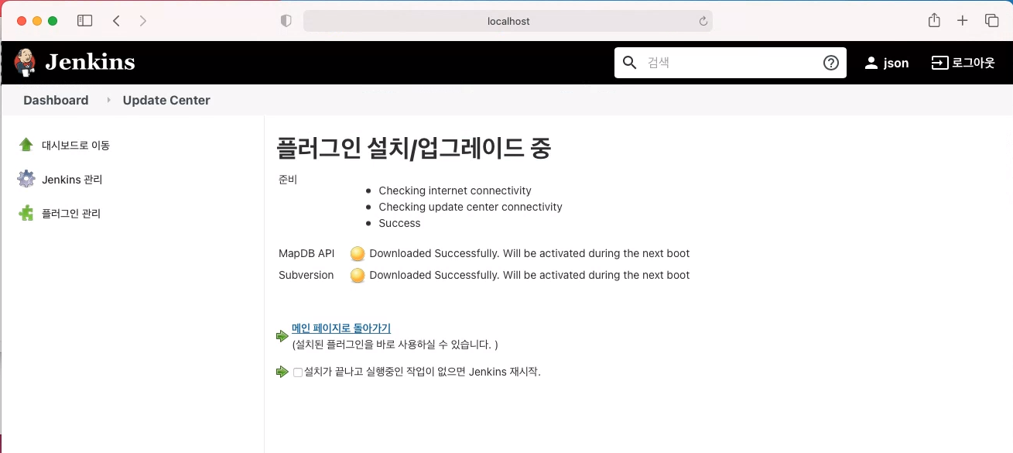The width and height of the screenshot is (1013, 453).
Task: Click yellow status ball for MapDB API
Action: tap(358, 253)
